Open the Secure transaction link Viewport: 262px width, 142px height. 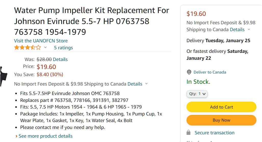coord(214,133)
